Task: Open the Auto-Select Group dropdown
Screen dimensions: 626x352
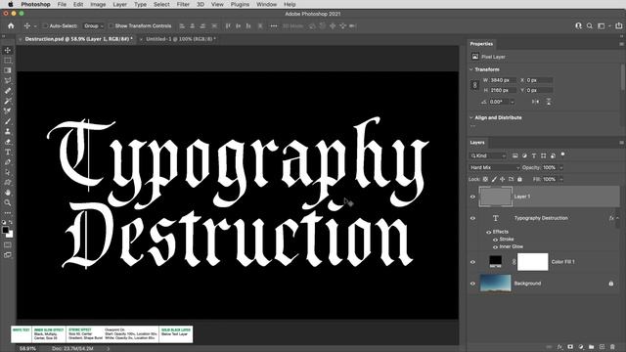Action: [94, 26]
